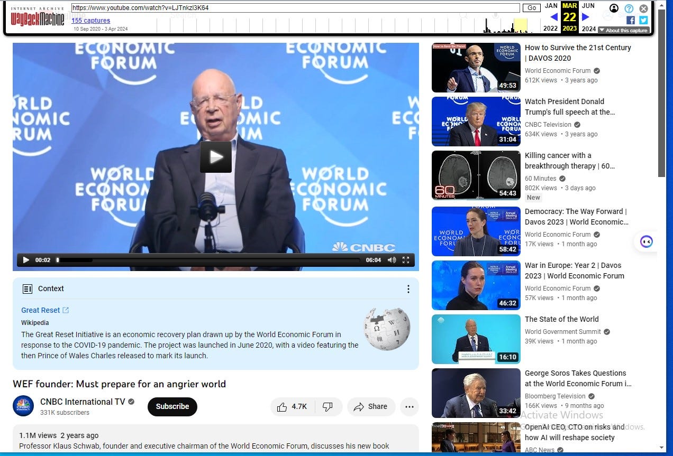This screenshot has width=673, height=456.
Task: Click Bloomberg Television channel name
Action: click(555, 396)
